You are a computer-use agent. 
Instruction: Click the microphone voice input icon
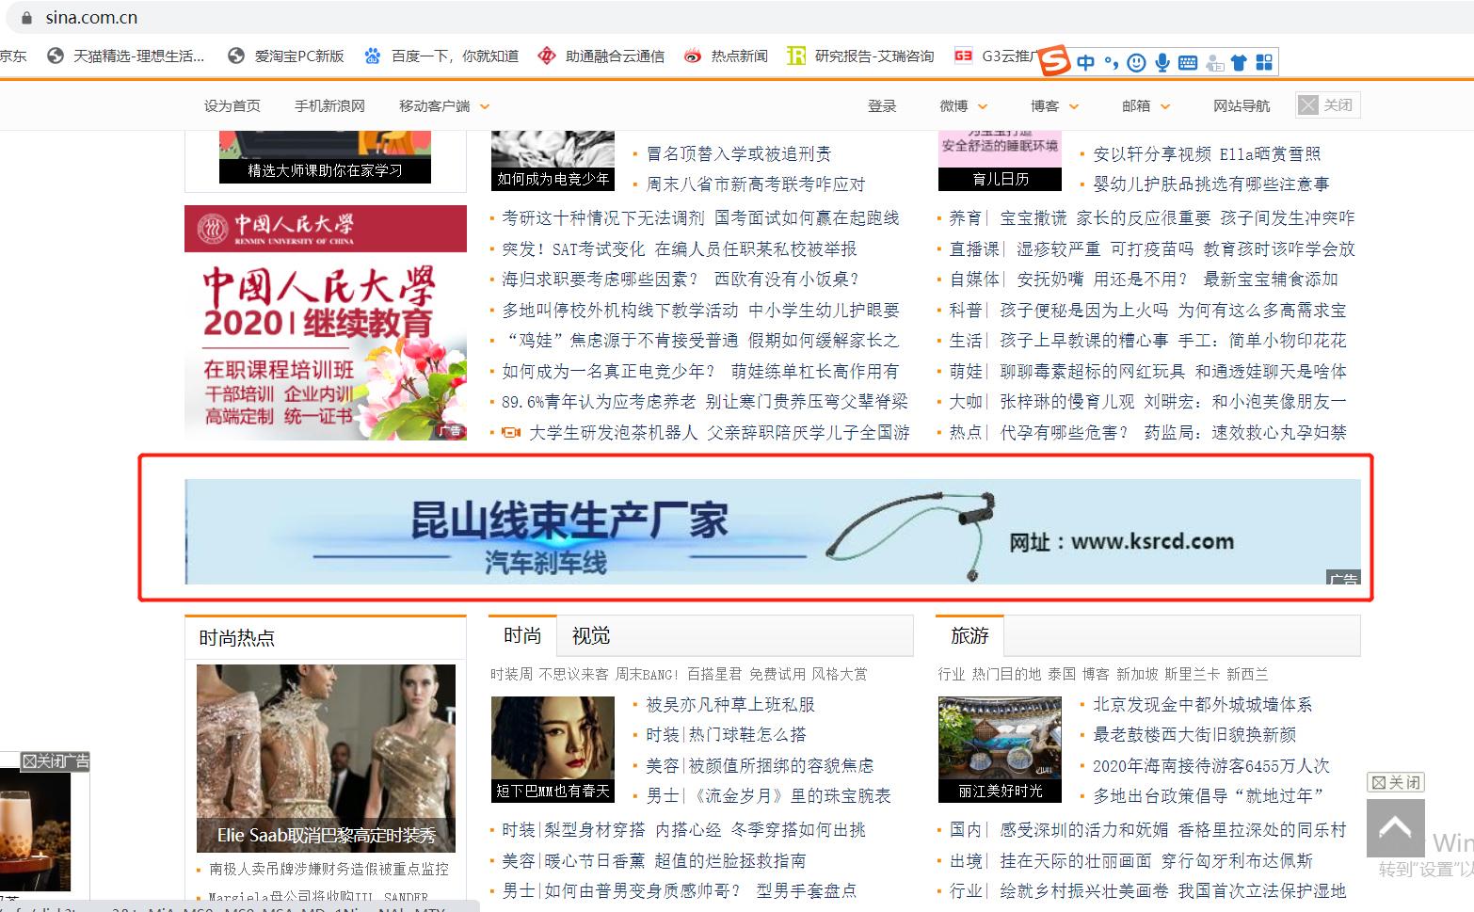coord(1162,62)
